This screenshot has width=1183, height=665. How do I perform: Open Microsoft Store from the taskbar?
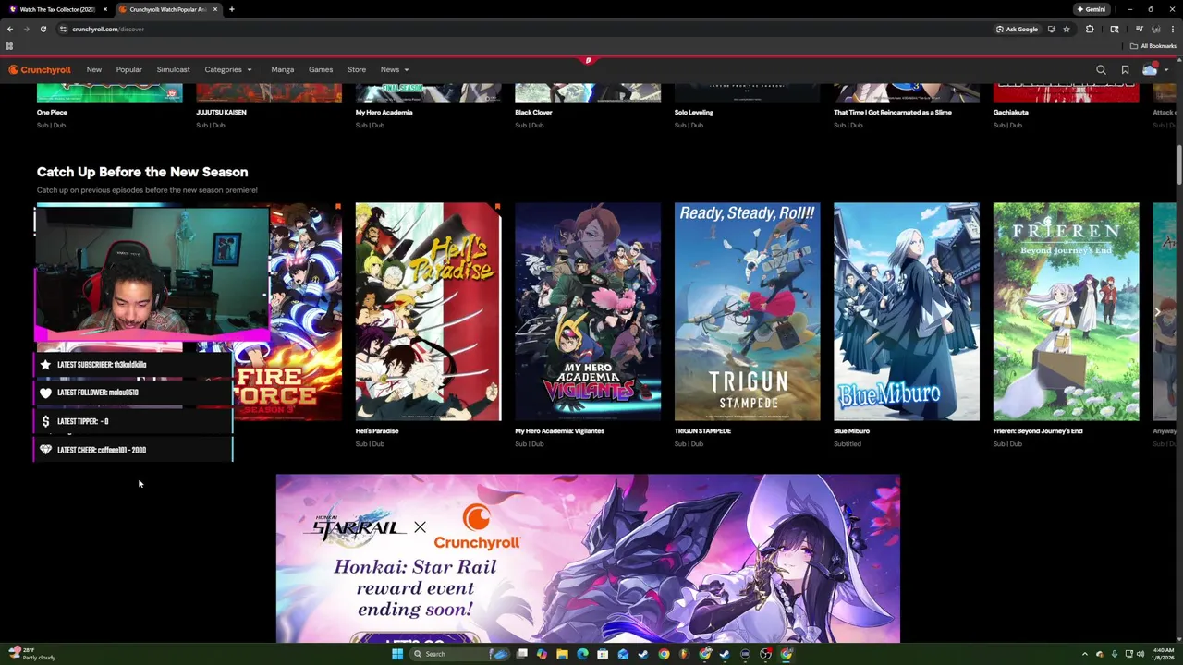tap(603, 654)
